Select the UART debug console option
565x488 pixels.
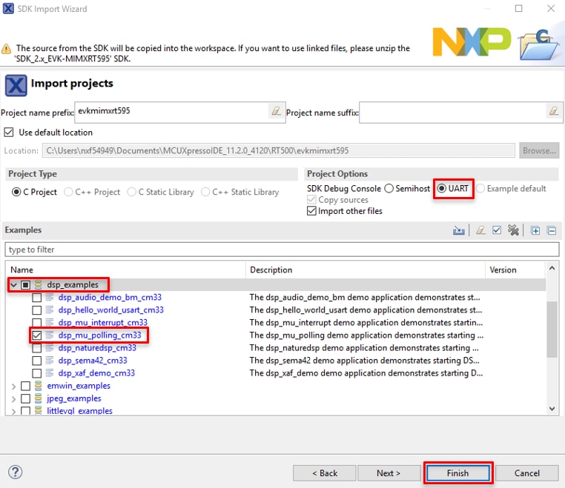[442, 189]
